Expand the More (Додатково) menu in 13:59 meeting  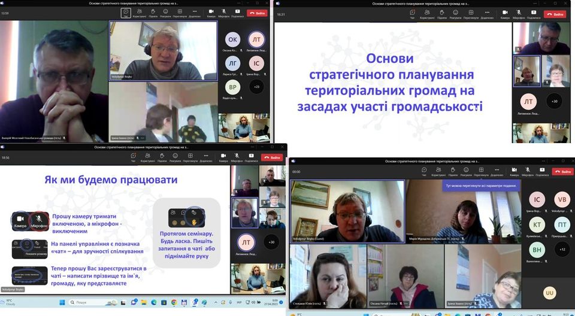point(194,13)
